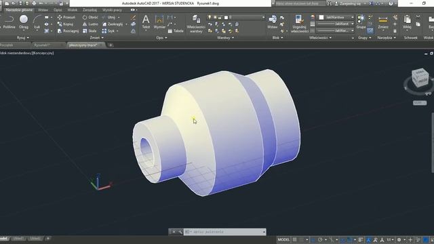Viewport: 434px width, 244px height.
Task: Expand the Blok panel
Action: [277, 38]
